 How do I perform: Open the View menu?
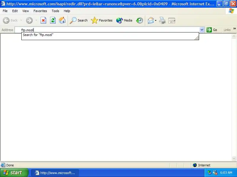tap(25, 11)
